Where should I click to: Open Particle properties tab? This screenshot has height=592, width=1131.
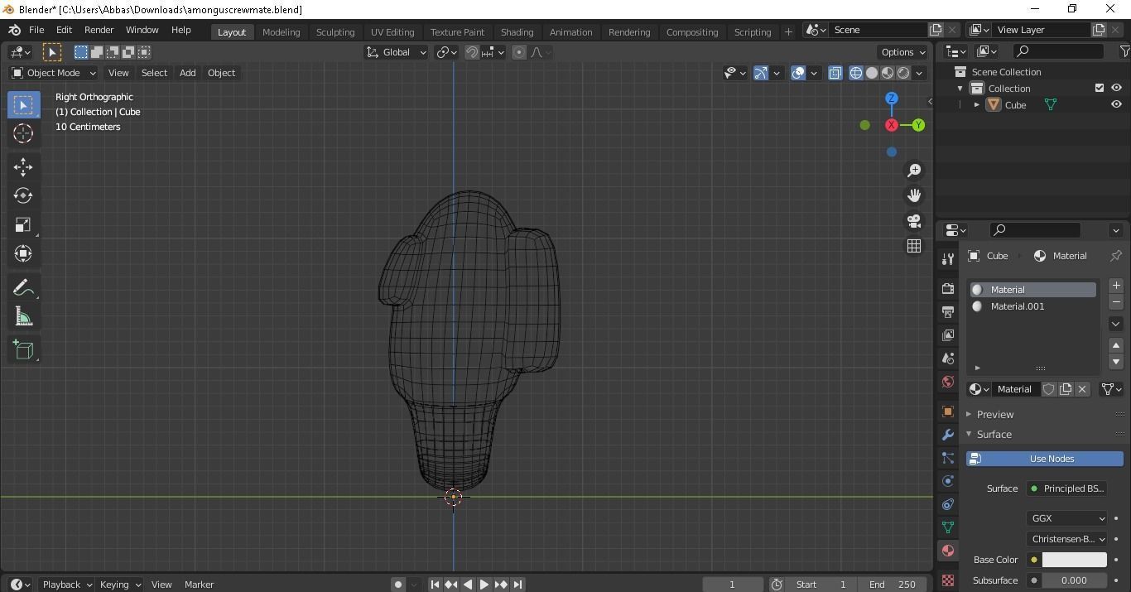[x=948, y=458]
